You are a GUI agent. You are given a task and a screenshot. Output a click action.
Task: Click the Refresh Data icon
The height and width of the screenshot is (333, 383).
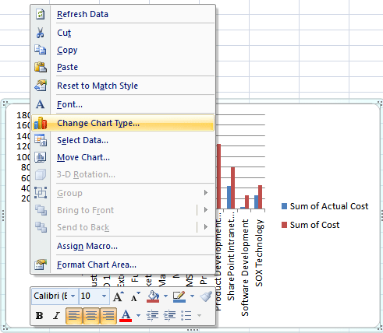(x=41, y=14)
